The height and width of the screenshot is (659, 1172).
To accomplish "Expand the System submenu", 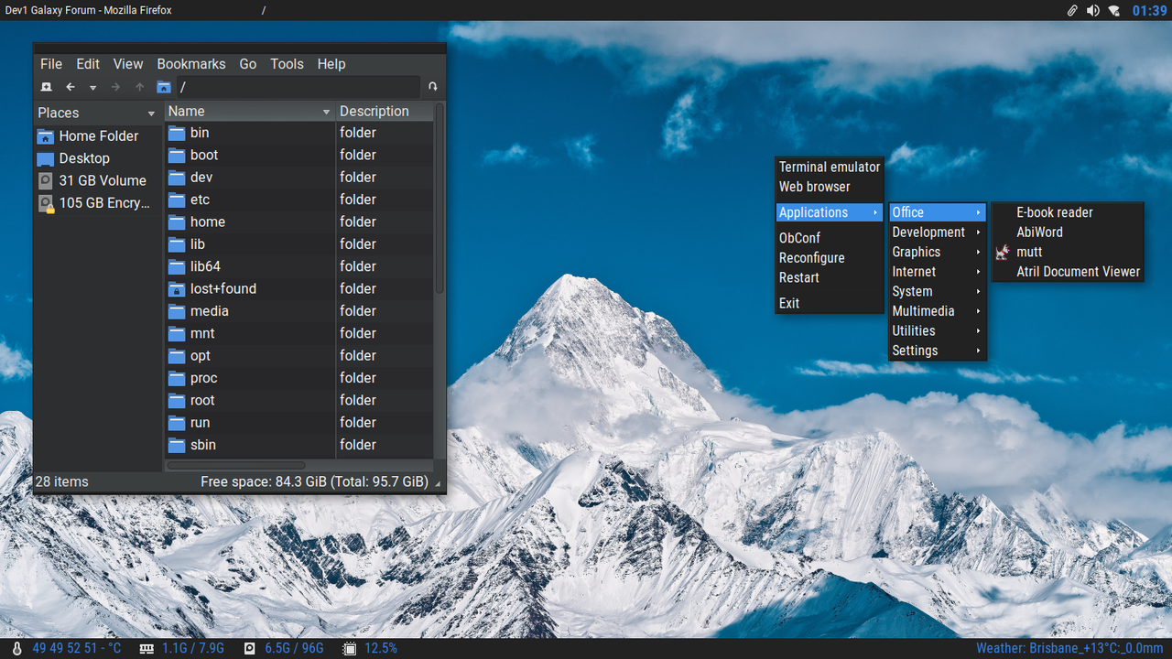I will pos(938,291).
